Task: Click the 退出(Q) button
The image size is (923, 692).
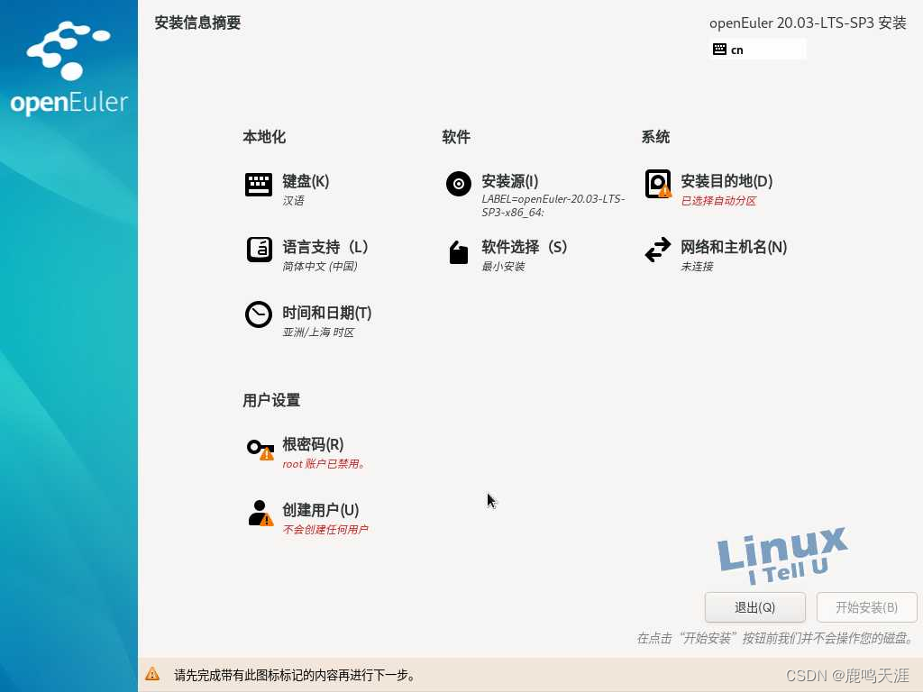Action: [x=755, y=607]
